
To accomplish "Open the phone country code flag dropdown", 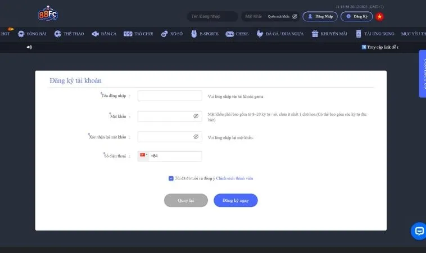I will tap(143, 156).
